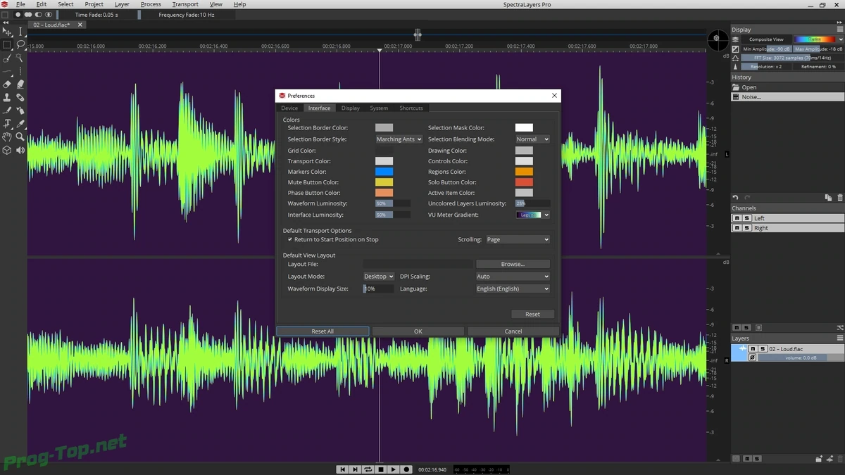
Task: Select the lasso selection tool
Action: tap(20, 44)
